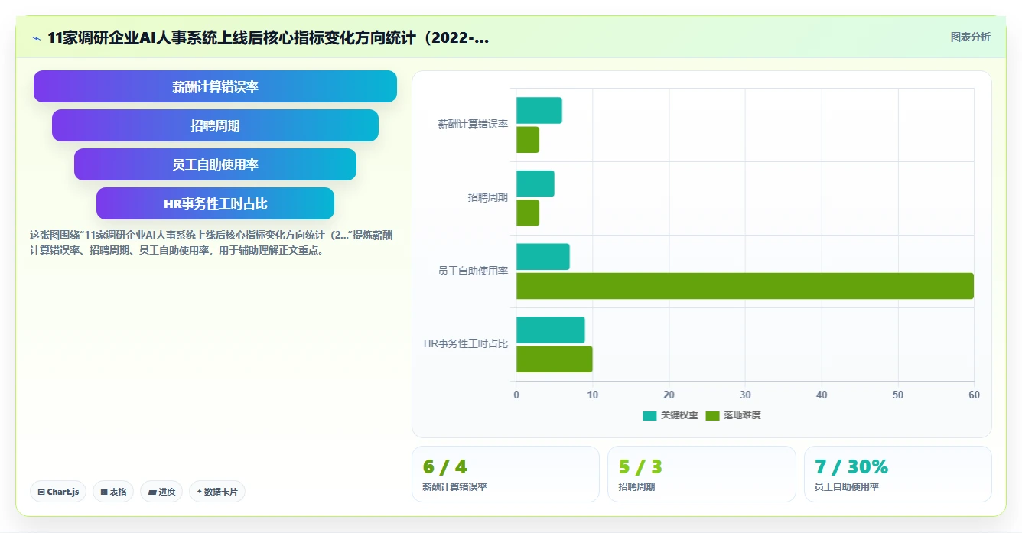Click the y-axis label 招聘周期

point(488,197)
